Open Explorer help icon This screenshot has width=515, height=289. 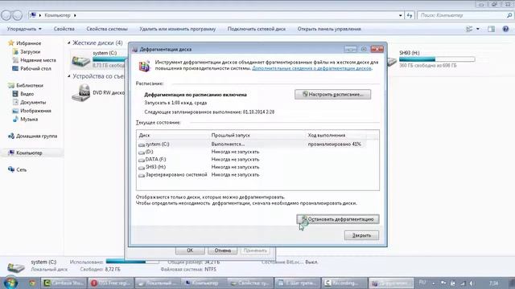[505, 29]
